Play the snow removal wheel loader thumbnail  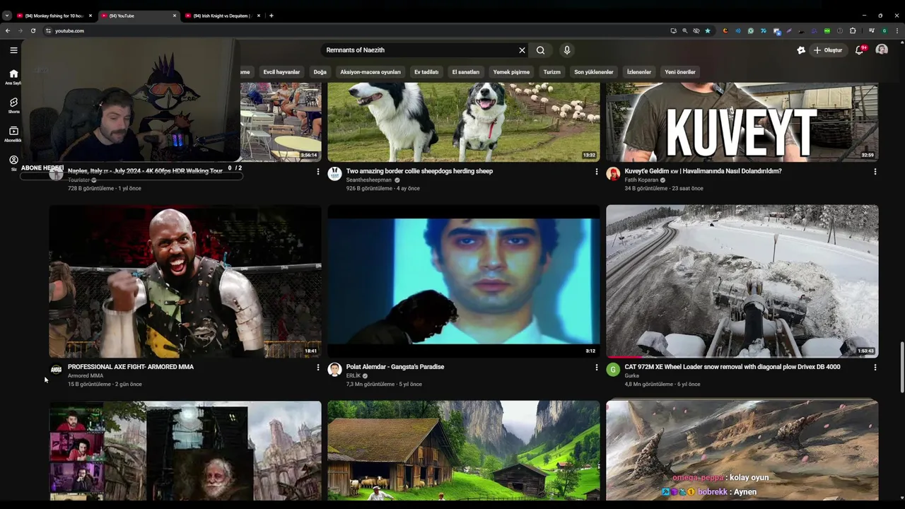point(742,281)
